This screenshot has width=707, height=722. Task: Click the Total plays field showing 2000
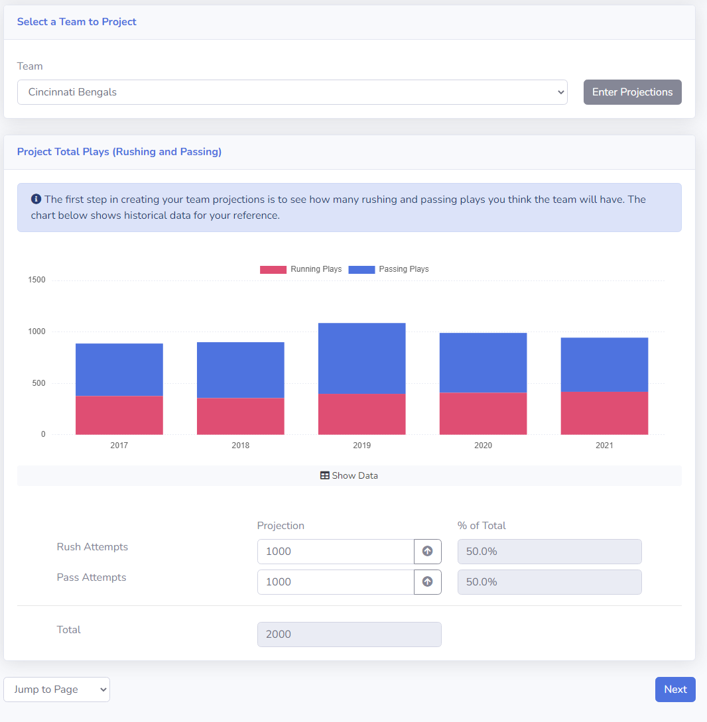point(349,634)
